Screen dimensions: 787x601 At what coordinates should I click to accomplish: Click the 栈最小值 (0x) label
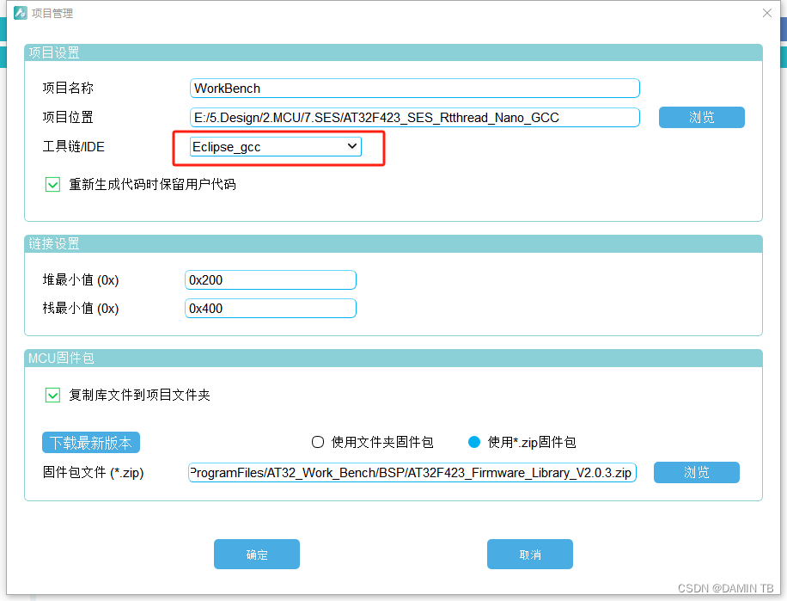coord(81,309)
